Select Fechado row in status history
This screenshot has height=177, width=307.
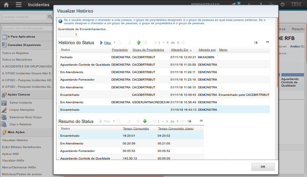pos(164,57)
